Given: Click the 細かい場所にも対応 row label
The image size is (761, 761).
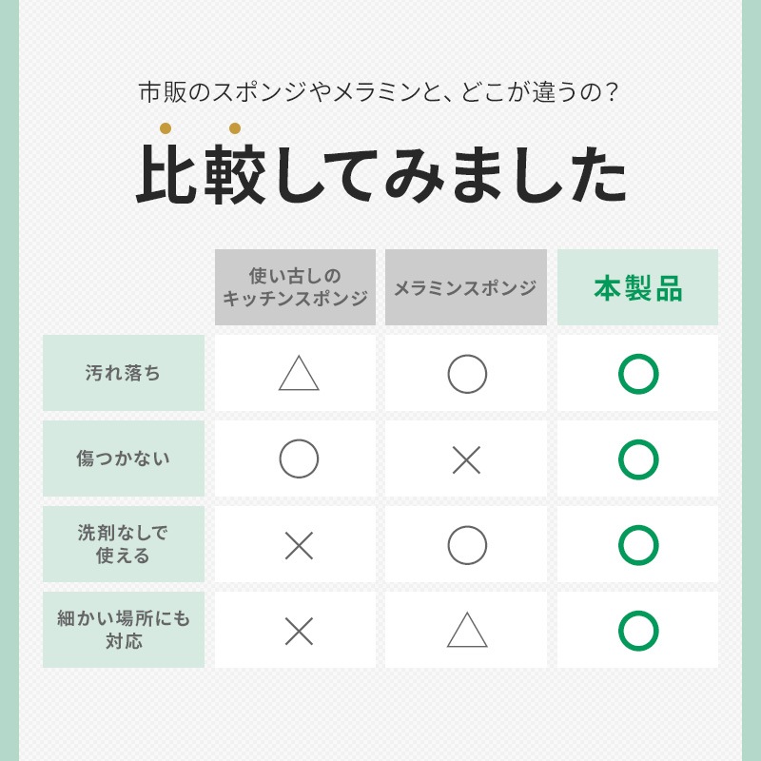Looking at the screenshot, I should pyautogui.click(x=124, y=630).
